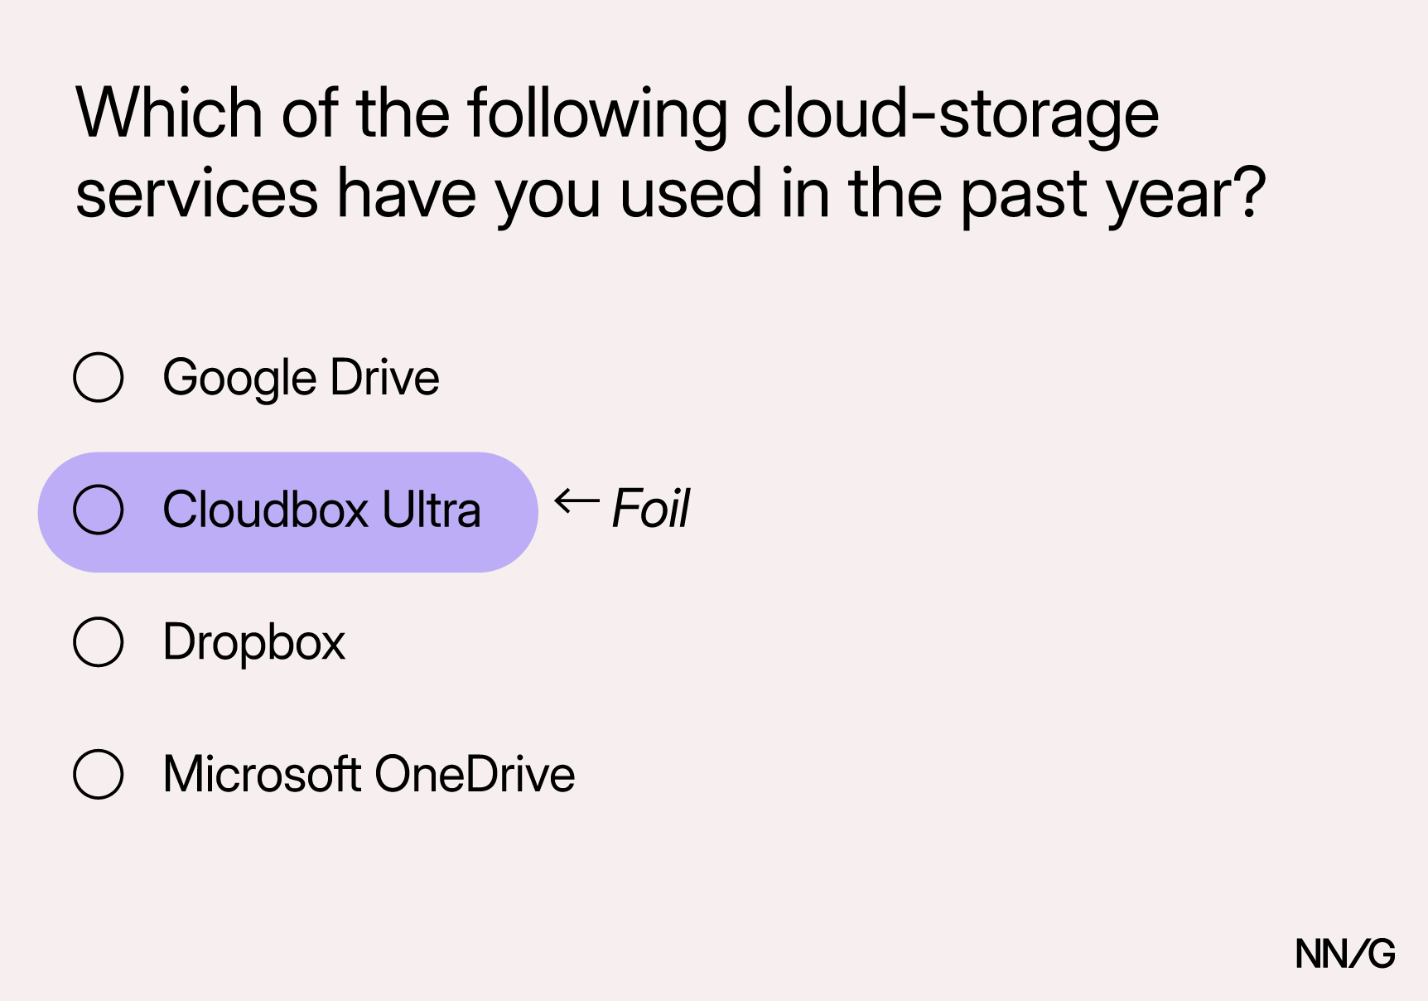Click the word "cloud-storage" in the question
This screenshot has width=1428, height=1001.
point(953,114)
